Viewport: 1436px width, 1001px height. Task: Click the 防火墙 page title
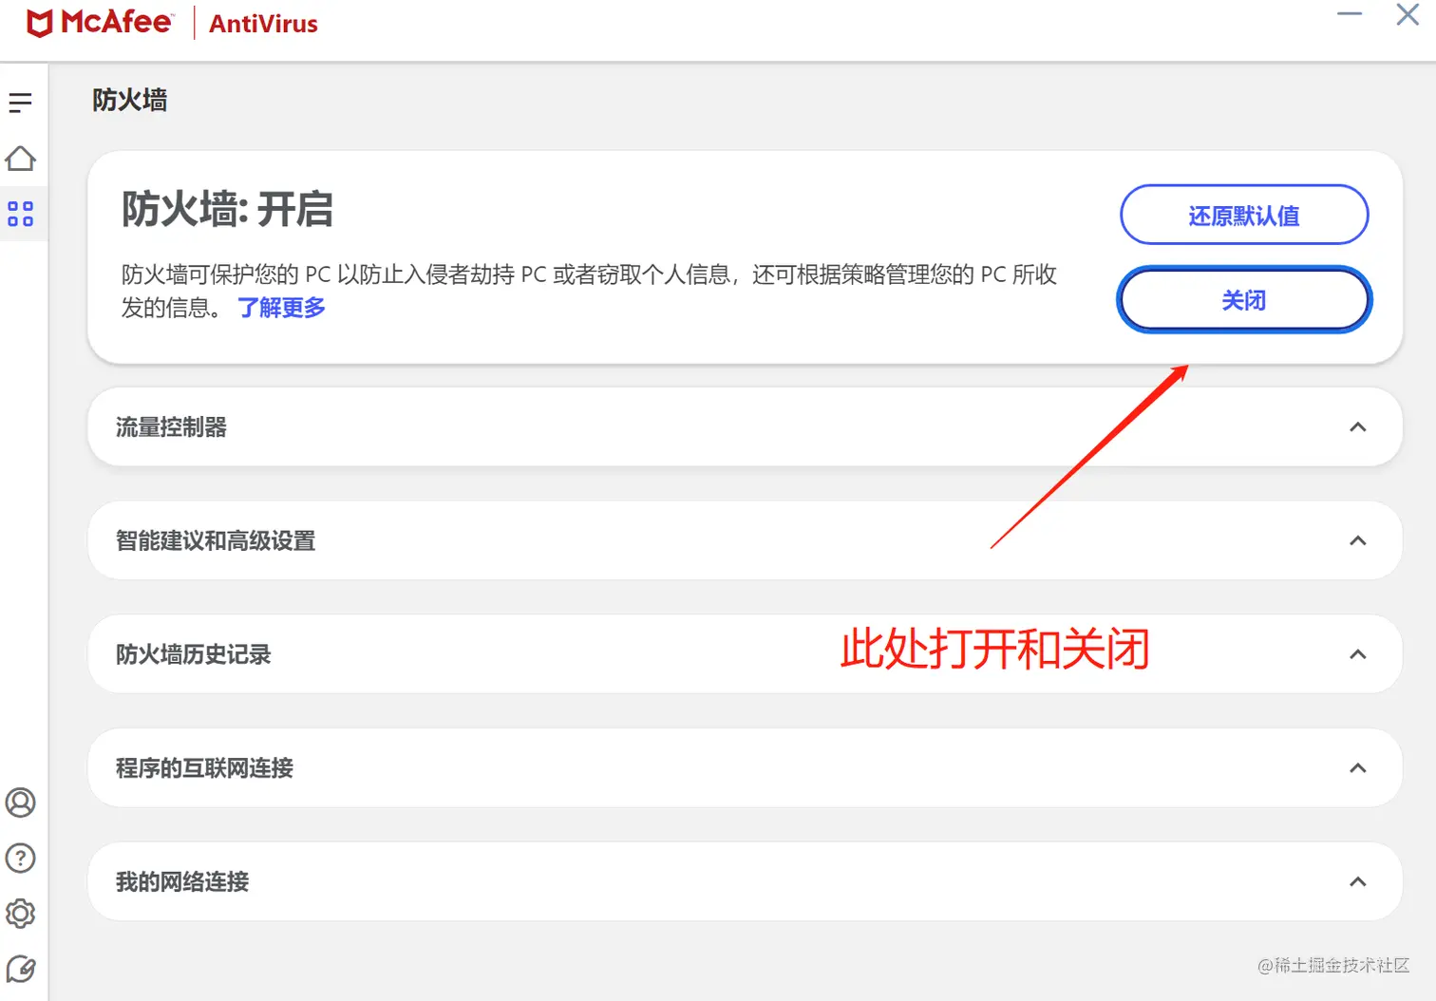[130, 100]
